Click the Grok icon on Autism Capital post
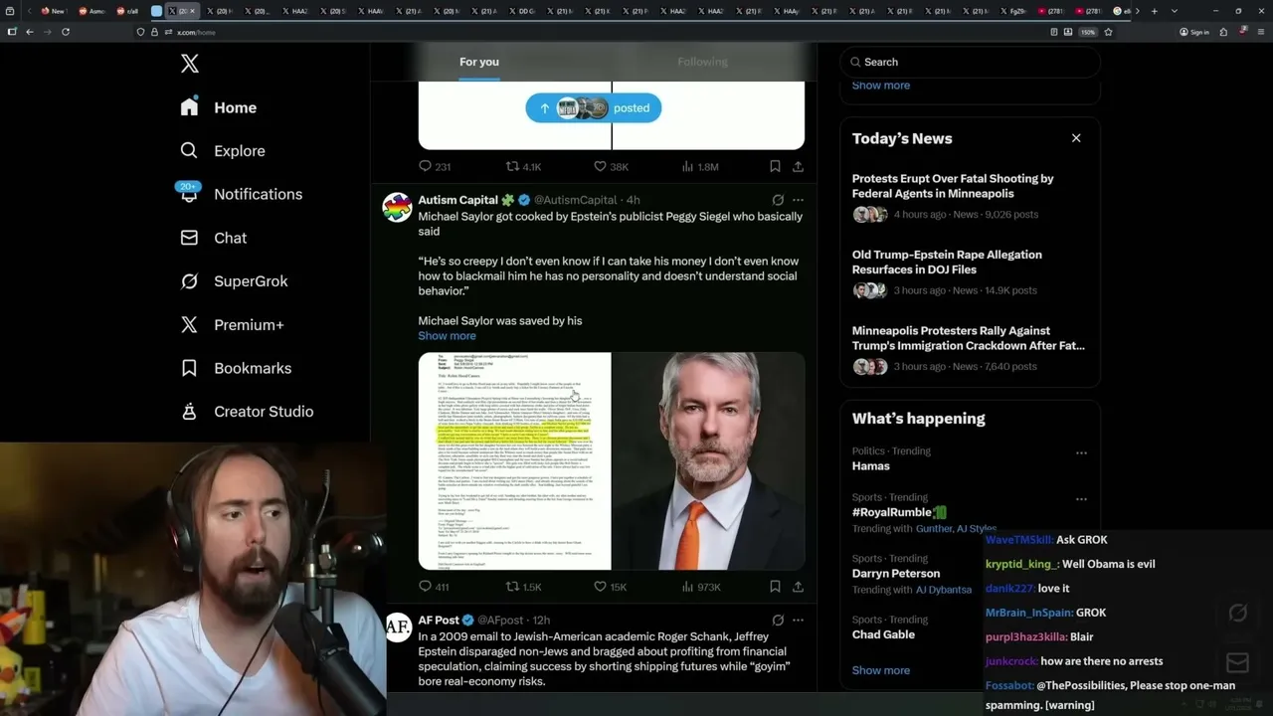 pyautogui.click(x=778, y=200)
